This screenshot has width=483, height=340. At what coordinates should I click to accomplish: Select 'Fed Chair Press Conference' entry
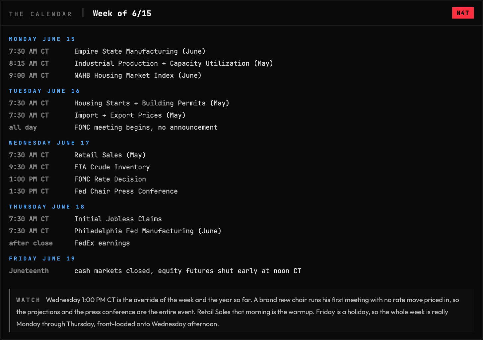click(x=126, y=191)
